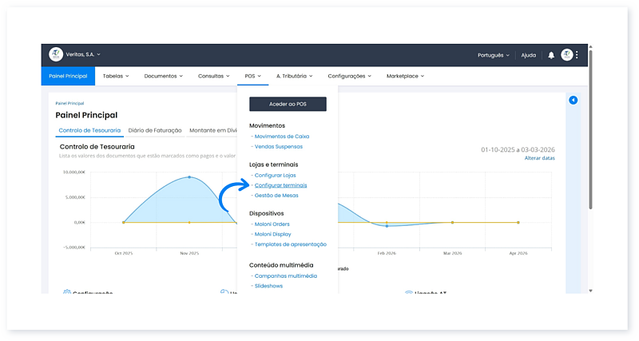Open the Documentos menu
The image size is (639, 341).
coord(163,76)
